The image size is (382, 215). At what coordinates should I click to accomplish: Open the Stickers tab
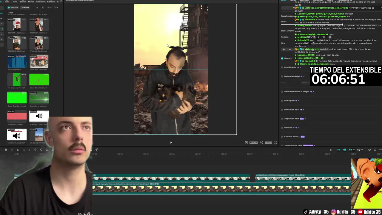pyautogui.click(x=23, y=1)
